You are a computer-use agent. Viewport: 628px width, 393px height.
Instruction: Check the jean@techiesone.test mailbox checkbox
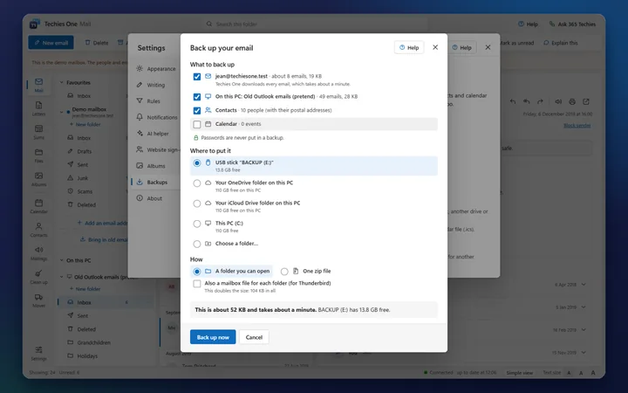[x=196, y=77]
